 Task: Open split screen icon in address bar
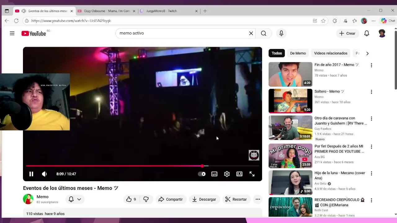315,21
